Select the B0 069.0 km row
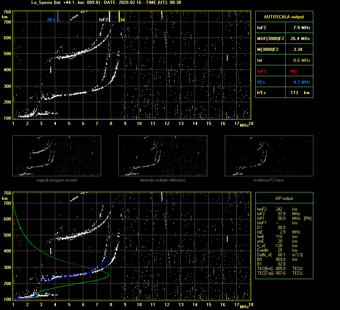 click(x=277, y=259)
